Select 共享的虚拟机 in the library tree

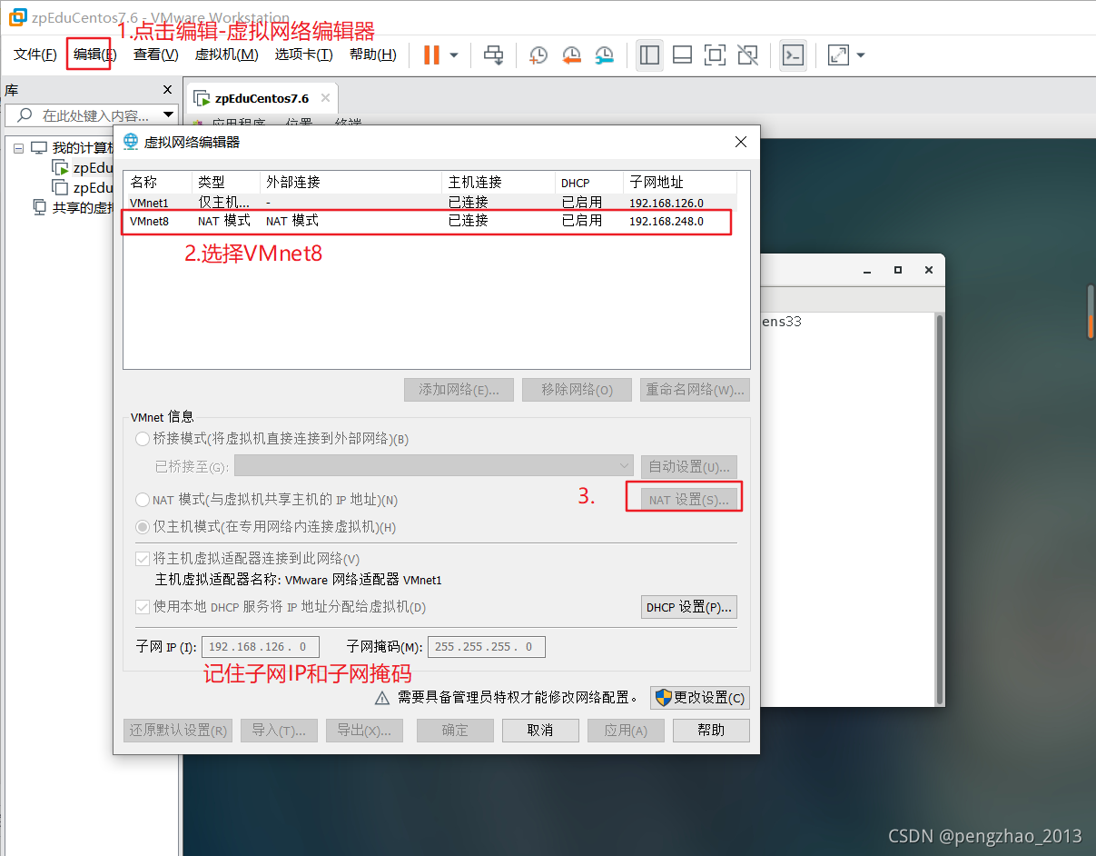[73, 207]
